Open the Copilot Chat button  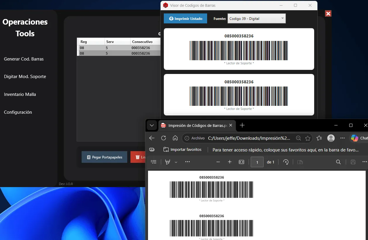coord(360,138)
